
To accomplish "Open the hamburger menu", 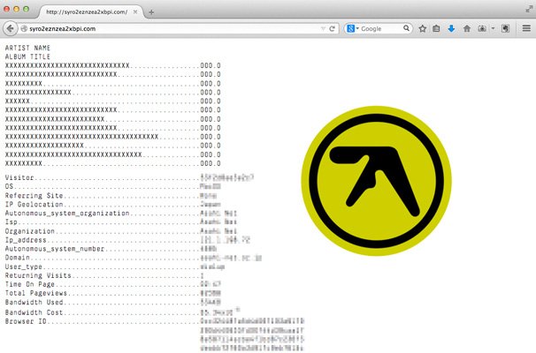I will (x=525, y=28).
